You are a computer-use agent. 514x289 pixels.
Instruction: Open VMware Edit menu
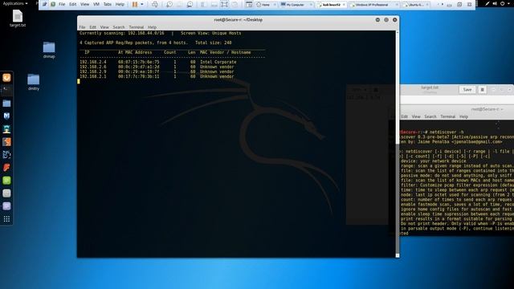73,4
